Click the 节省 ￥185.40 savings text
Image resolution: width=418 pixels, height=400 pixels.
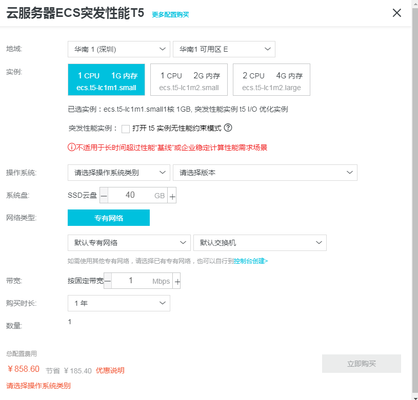coord(69,371)
